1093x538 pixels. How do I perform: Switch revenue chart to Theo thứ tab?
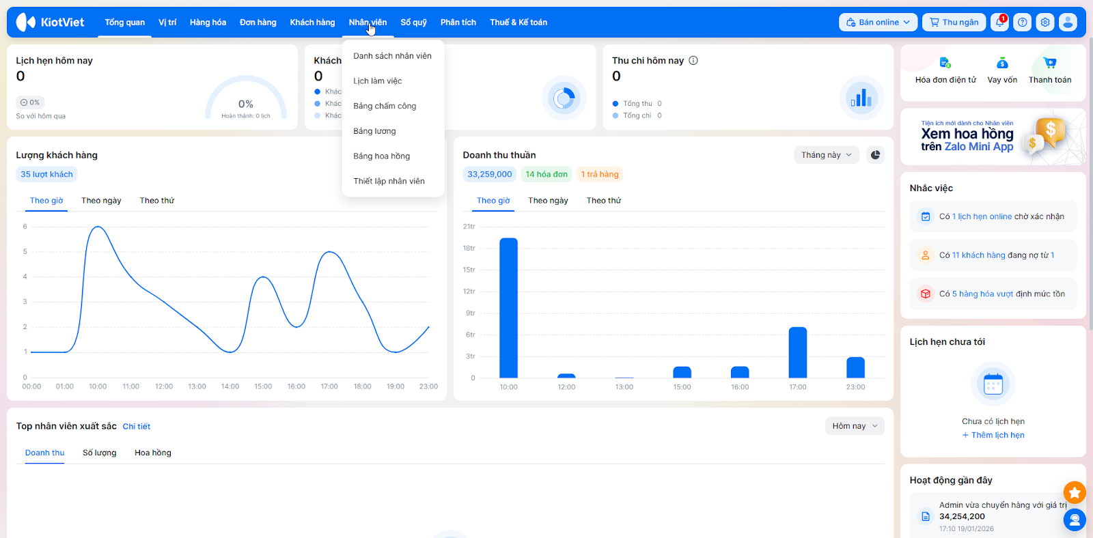coord(603,201)
